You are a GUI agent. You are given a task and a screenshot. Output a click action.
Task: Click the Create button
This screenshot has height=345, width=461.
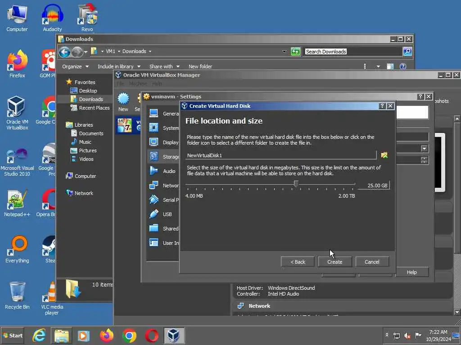tap(334, 262)
